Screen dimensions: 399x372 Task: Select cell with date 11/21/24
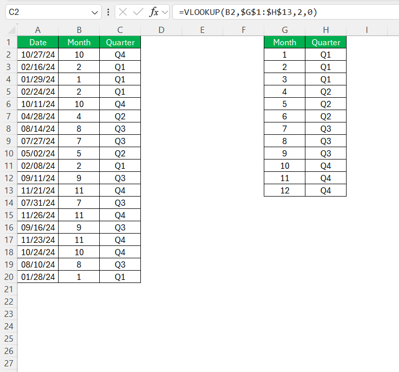pos(38,190)
